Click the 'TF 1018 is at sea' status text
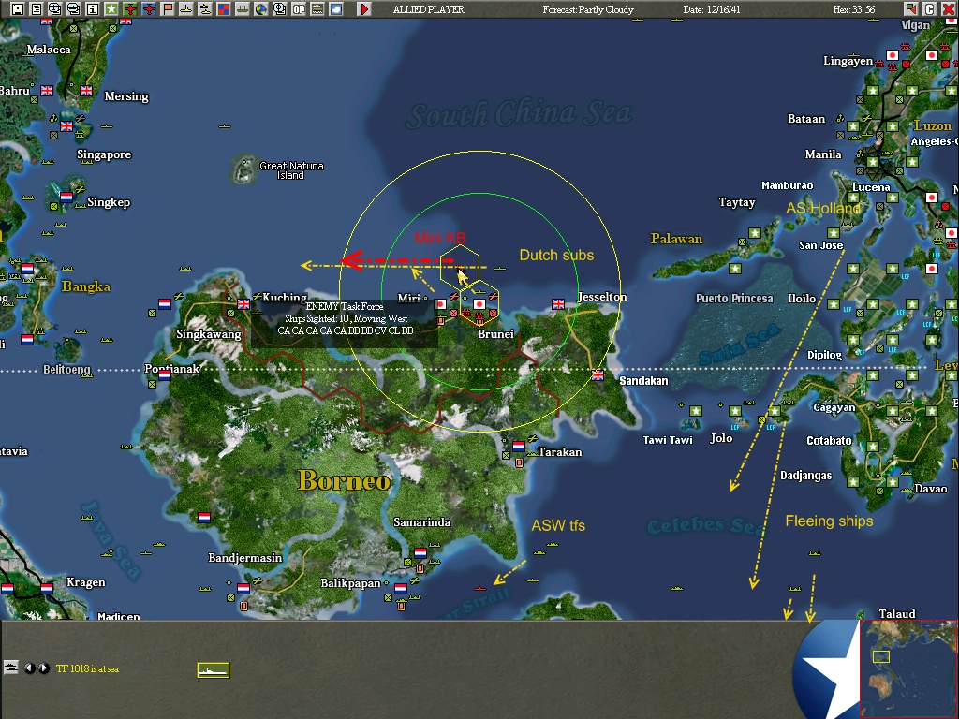 87,668
